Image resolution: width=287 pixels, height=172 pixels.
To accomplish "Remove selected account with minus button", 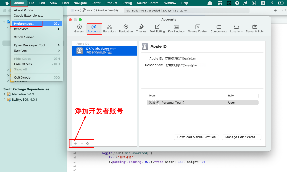I will tap(82, 144).
